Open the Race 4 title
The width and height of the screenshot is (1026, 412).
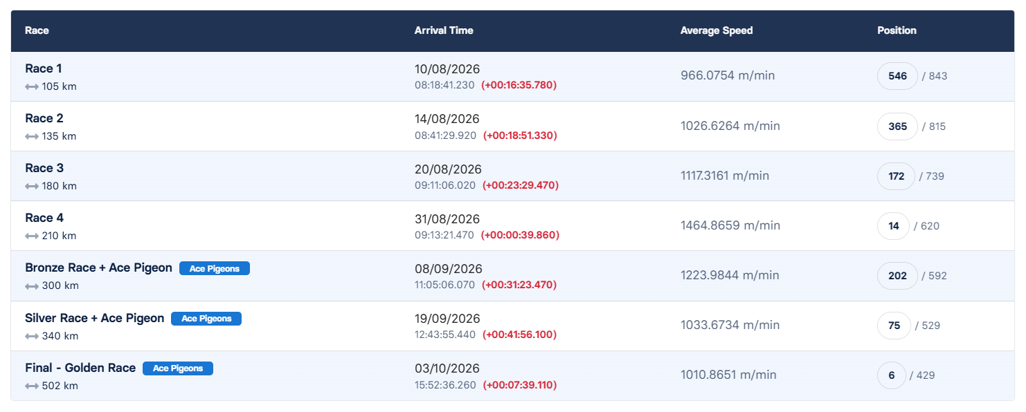click(44, 218)
